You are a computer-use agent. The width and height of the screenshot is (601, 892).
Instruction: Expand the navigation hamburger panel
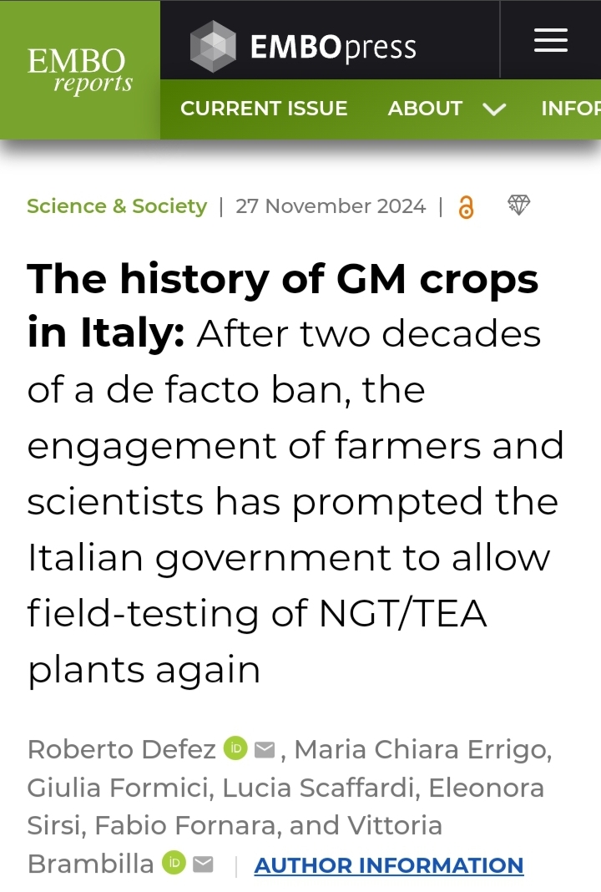(550, 39)
